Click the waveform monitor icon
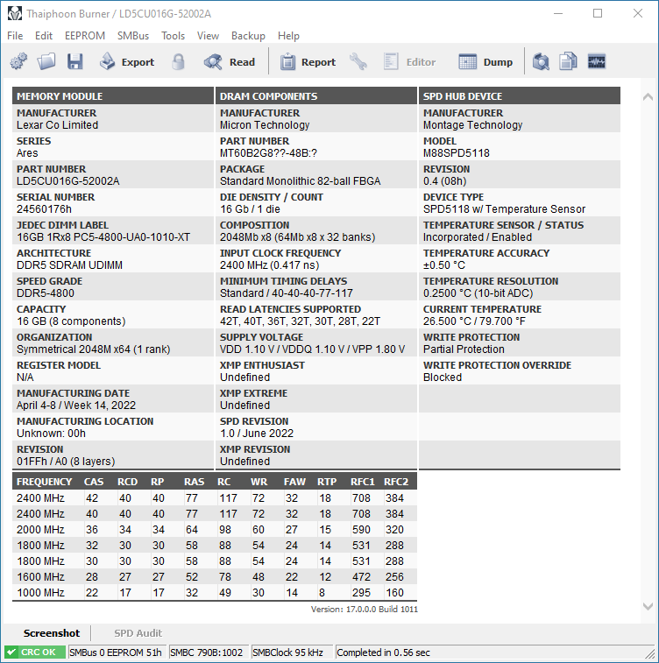 tap(597, 61)
